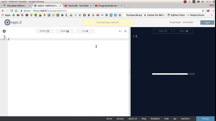Run the code with the run button

(x=85, y=31)
